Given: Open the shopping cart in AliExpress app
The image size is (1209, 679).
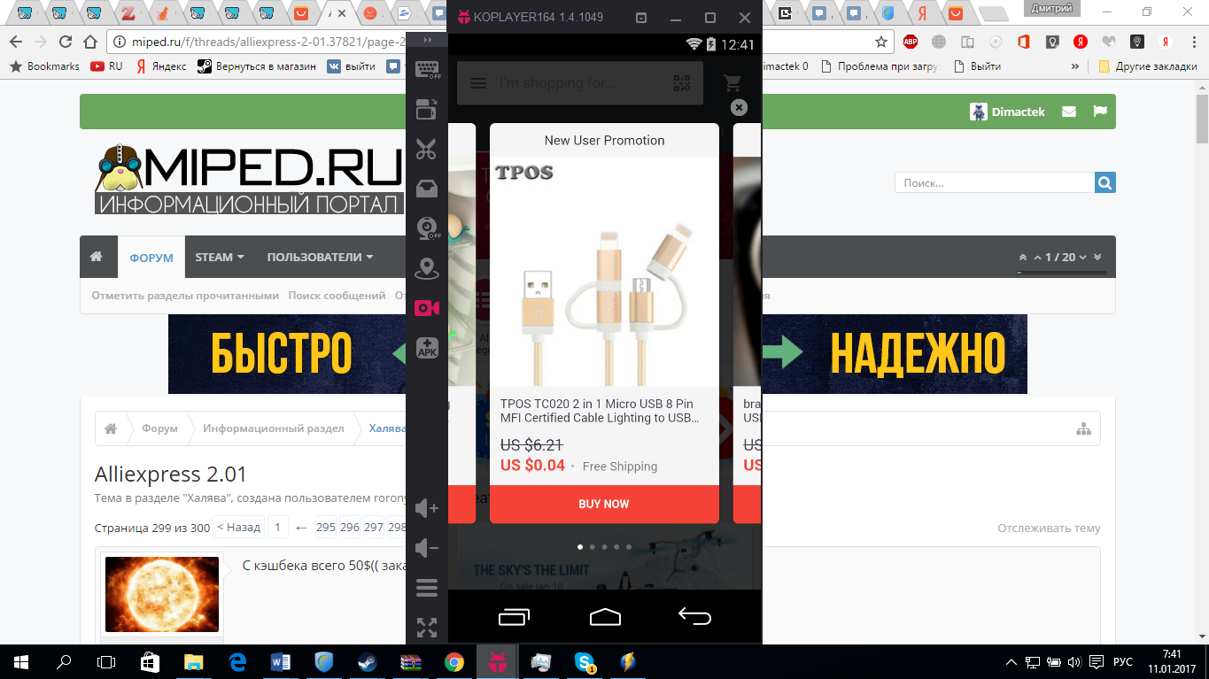Looking at the screenshot, I should (x=732, y=83).
